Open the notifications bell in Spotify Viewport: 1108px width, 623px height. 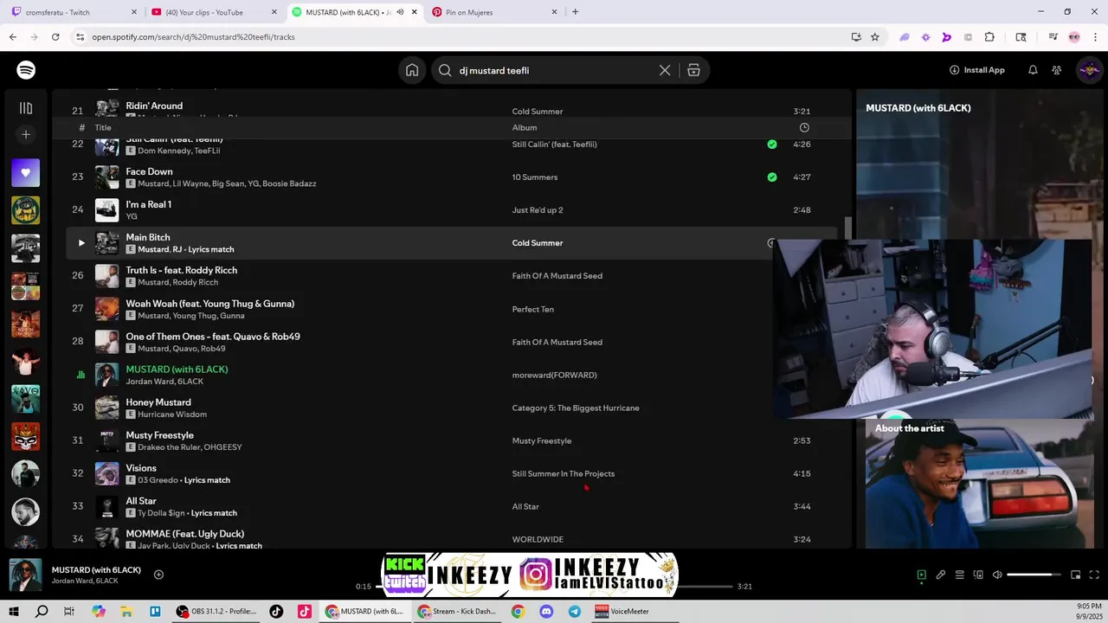click(1033, 70)
